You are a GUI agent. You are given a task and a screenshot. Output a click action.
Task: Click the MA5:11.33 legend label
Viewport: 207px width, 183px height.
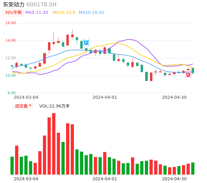37,13
